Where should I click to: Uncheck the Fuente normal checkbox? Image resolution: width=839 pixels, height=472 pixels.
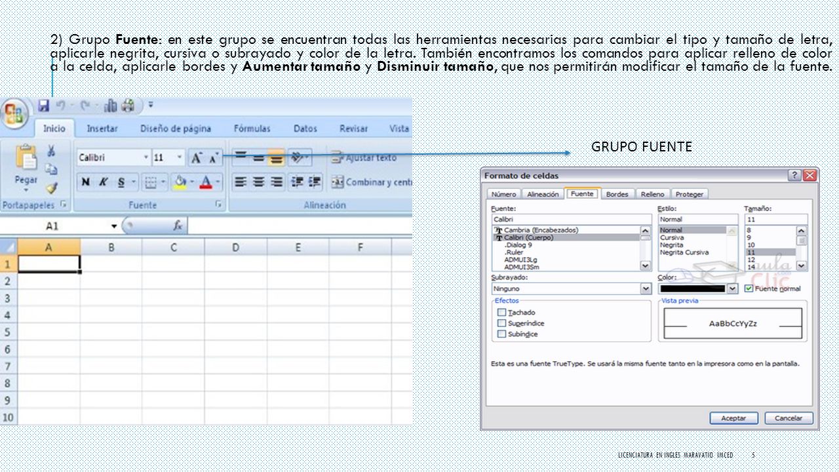pyautogui.click(x=749, y=288)
